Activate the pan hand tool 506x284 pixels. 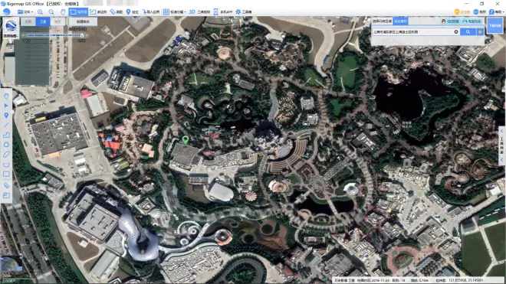click(63, 12)
